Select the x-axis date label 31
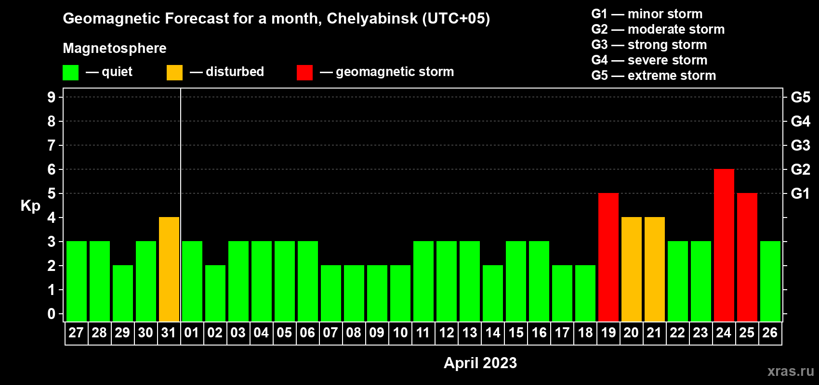Viewport: 819px width, 385px height. tap(169, 333)
